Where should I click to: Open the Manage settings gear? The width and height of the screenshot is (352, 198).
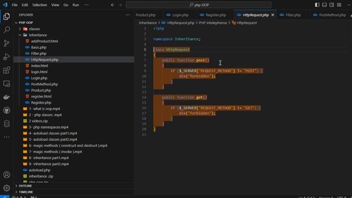pos(7,188)
